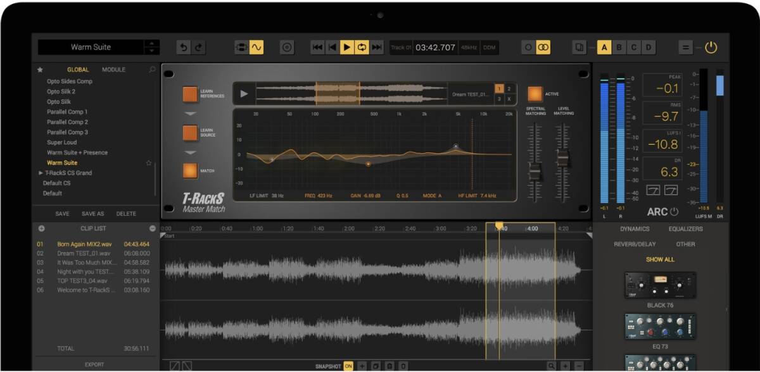Click the undo arrow icon

(x=184, y=47)
